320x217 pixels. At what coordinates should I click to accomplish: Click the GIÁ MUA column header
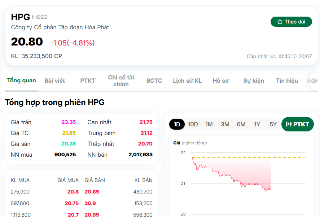coord(68,180)
